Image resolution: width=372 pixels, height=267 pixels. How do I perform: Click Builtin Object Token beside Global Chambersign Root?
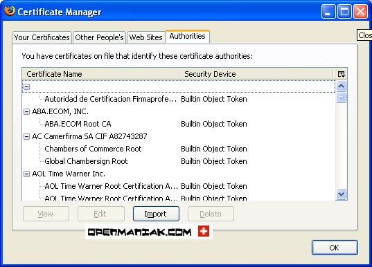pos(214,161)
